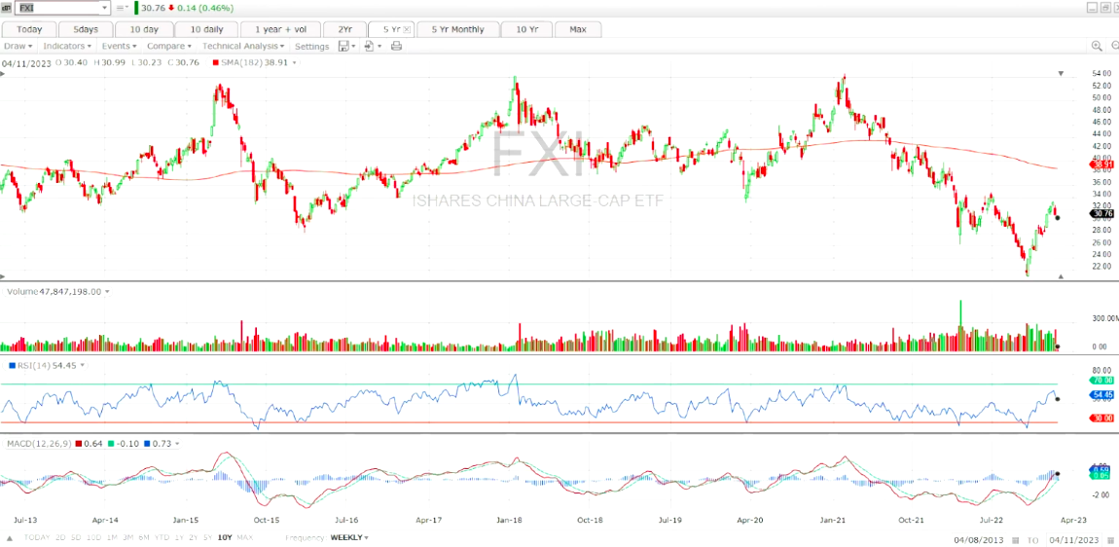The height and width of the screenshot is (547, 1119).
Task: Select the 1Y range button
Action: pyautogui.click(x=181, y=537)
